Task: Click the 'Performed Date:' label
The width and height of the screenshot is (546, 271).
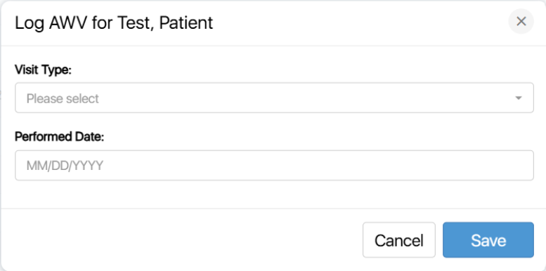Action: coord(60,137)
